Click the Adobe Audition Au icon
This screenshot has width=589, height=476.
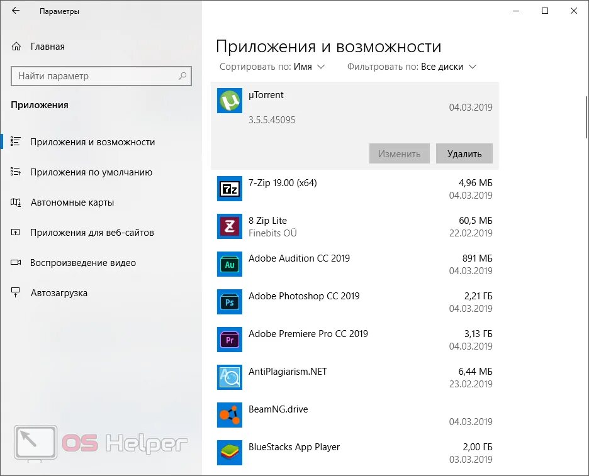click(230, 264)
